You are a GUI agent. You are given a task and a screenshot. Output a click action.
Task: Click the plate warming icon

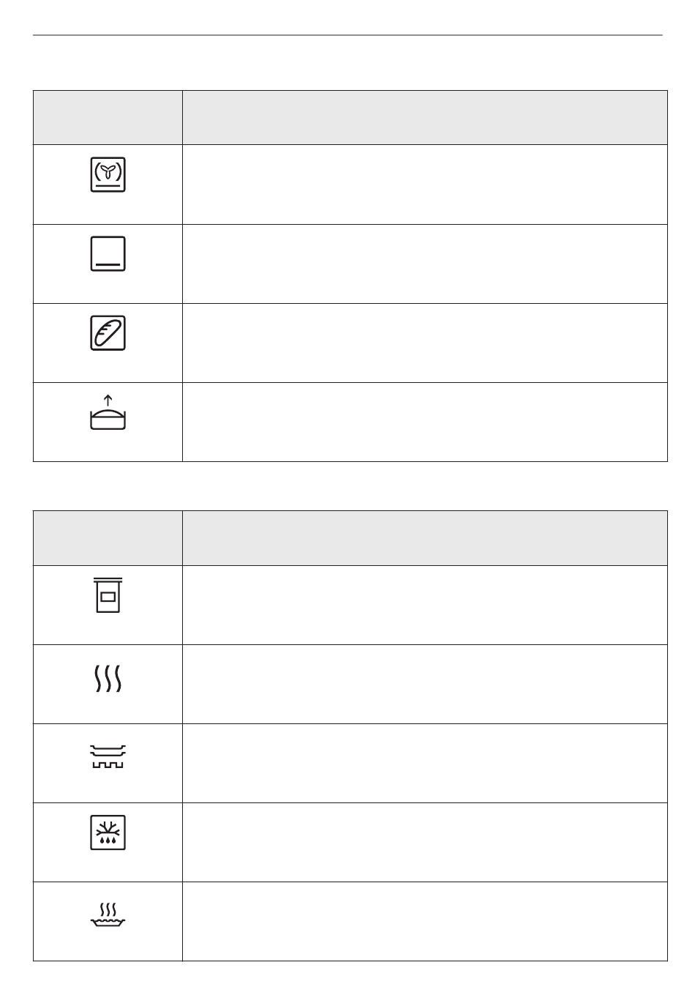pyautogui.click(x=108, y=757)
